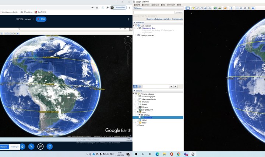Collapse the Weer layer tree node
This screenshot has height=157, width=265.
tap(135, 112)
